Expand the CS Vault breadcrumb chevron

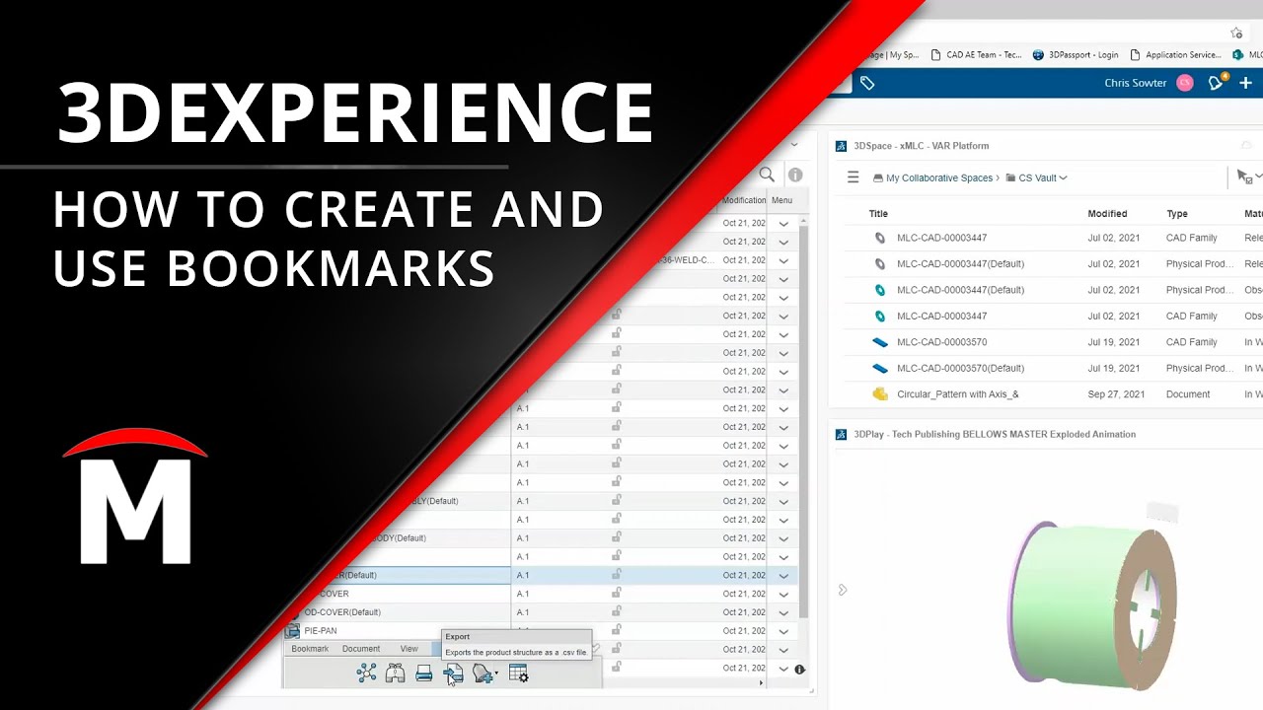pyautogui.click(x=1063, y=178)
